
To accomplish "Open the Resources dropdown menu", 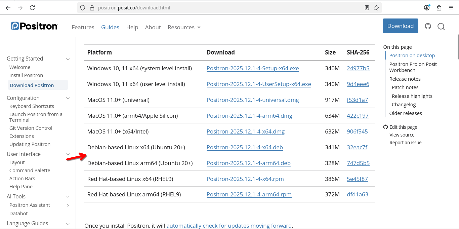I will (184, 27).
